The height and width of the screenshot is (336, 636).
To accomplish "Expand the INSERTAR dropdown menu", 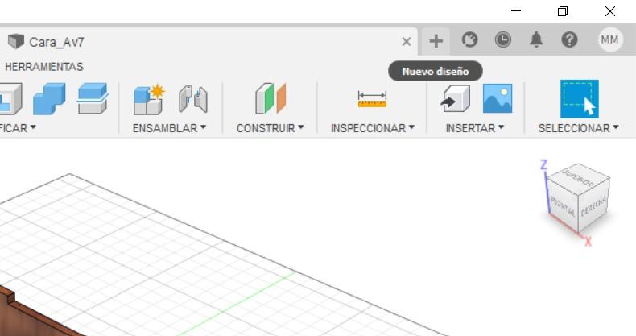I will tap(474, 128).
